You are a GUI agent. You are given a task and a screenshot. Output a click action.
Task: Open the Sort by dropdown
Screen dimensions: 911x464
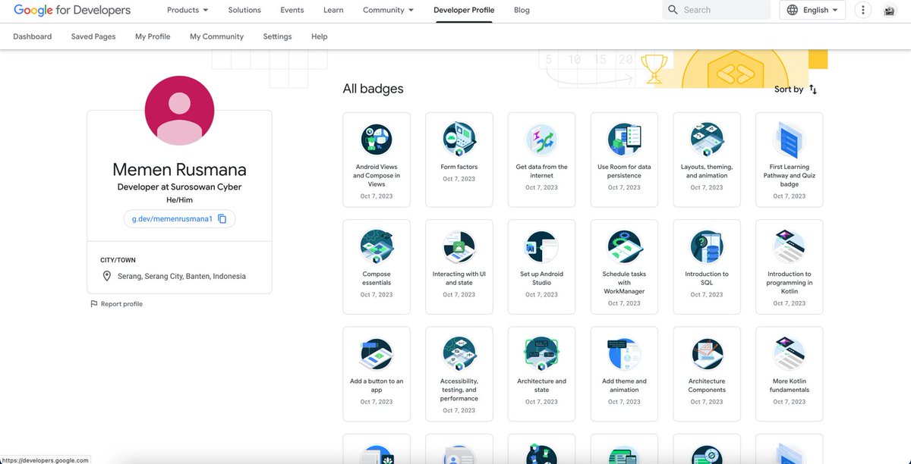[x=796, y=89]
